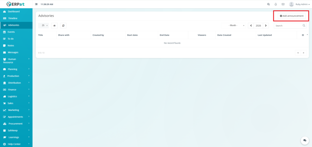
Task: Toggle column visibility eye button
Action: pyautogui.click(x=54, y=26)
